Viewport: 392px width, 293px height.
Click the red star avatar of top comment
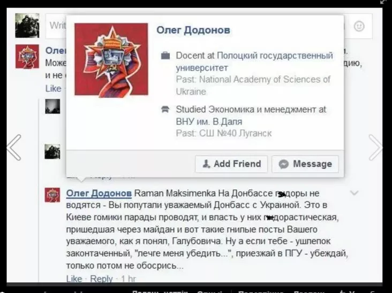point(27,56)
